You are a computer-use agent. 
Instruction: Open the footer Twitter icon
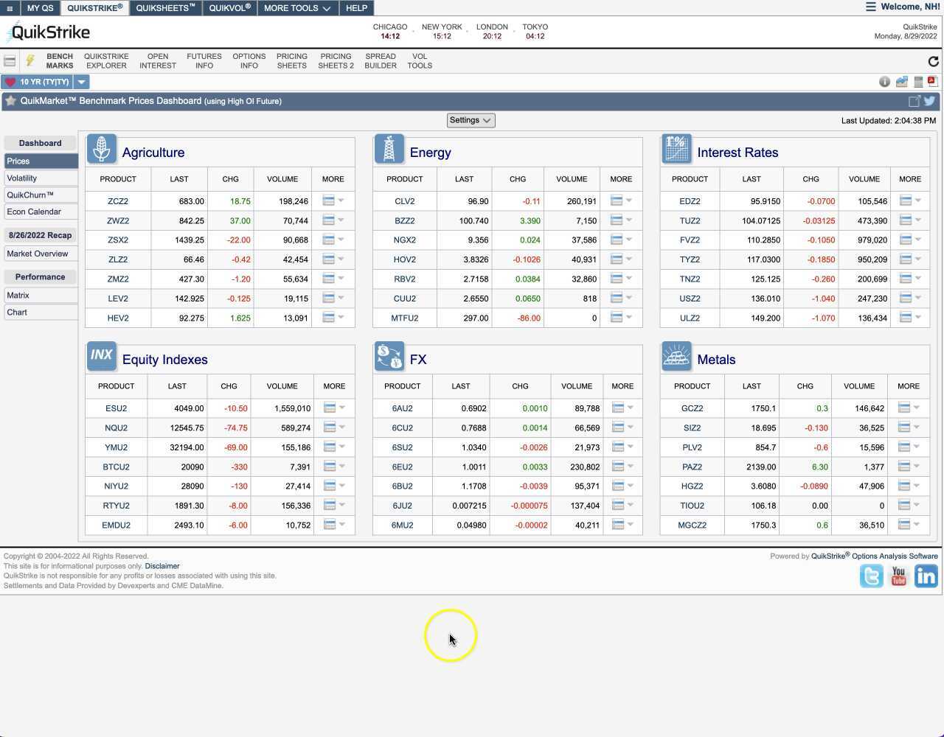[x=872, y=576]
